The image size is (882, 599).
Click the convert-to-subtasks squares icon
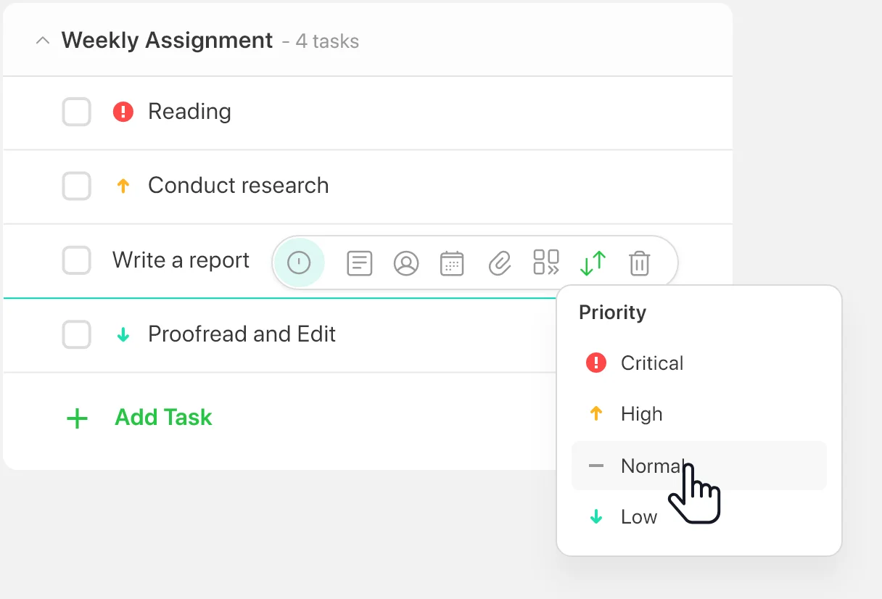tap(546, 263)
